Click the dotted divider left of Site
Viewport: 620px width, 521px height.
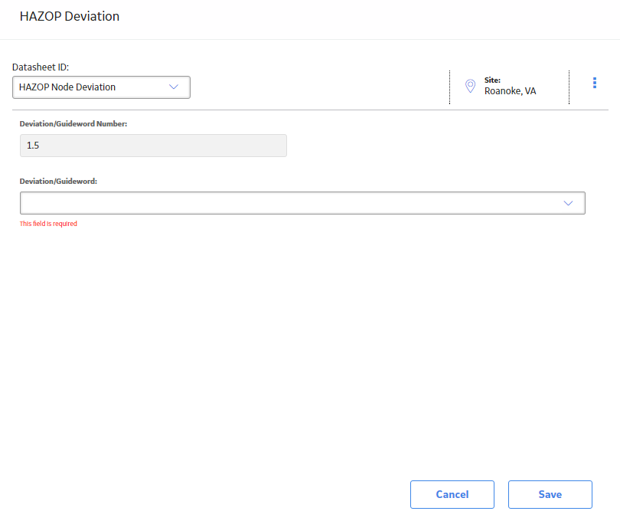coord(449,87)
